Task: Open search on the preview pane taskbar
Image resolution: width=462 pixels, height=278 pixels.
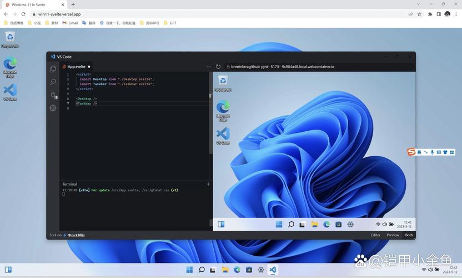Action: 291,225
